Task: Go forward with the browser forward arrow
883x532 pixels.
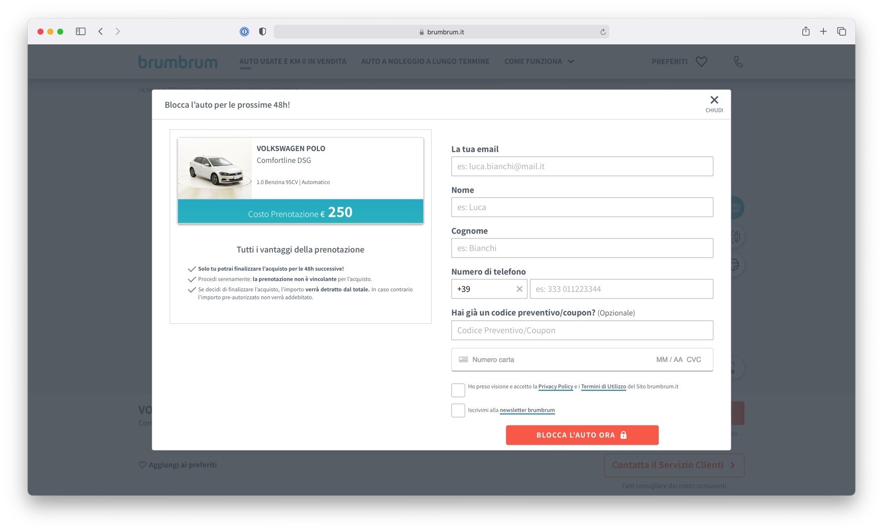Action: point(118,32)
